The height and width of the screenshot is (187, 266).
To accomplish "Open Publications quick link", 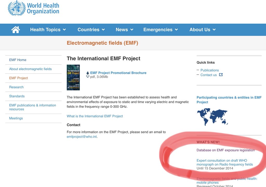I will point(210,70).
